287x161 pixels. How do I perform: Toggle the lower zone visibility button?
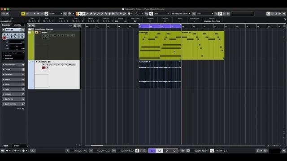272,14
